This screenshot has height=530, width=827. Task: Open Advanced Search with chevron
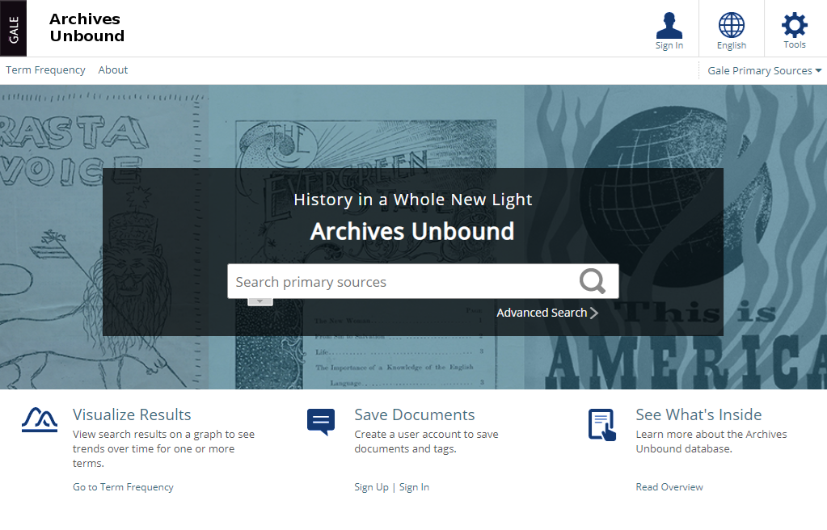pos(547,313)
